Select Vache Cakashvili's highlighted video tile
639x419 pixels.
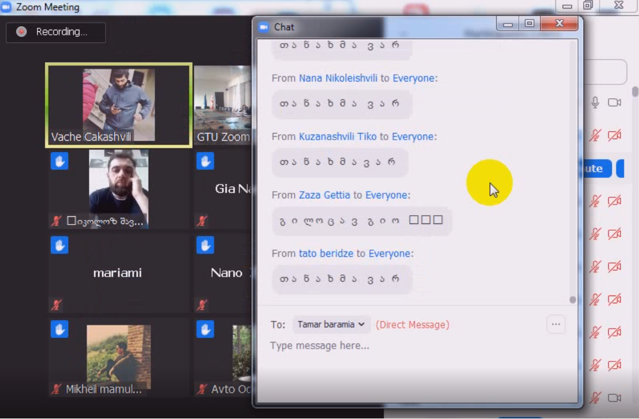[118, 105]
